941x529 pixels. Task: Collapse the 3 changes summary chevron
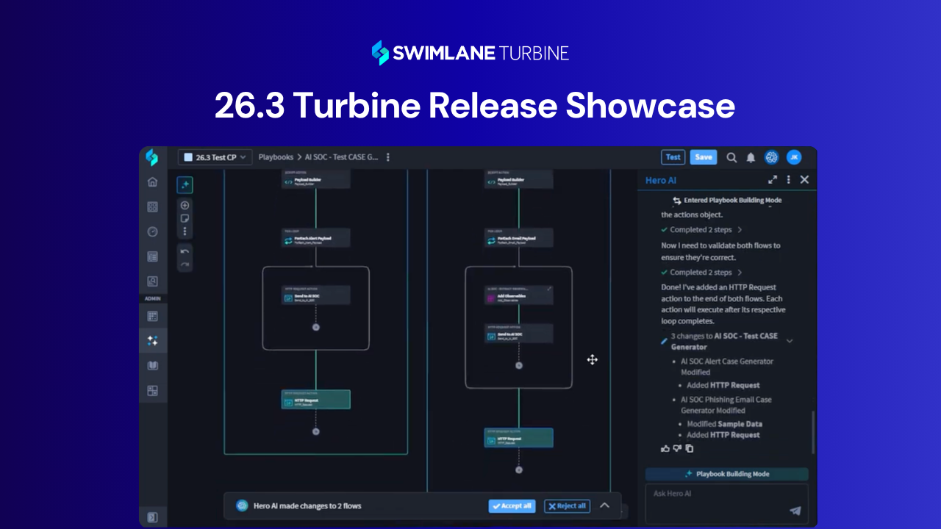790,341
